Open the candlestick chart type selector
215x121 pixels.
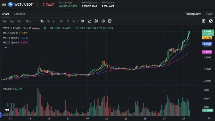click(83, 21)
